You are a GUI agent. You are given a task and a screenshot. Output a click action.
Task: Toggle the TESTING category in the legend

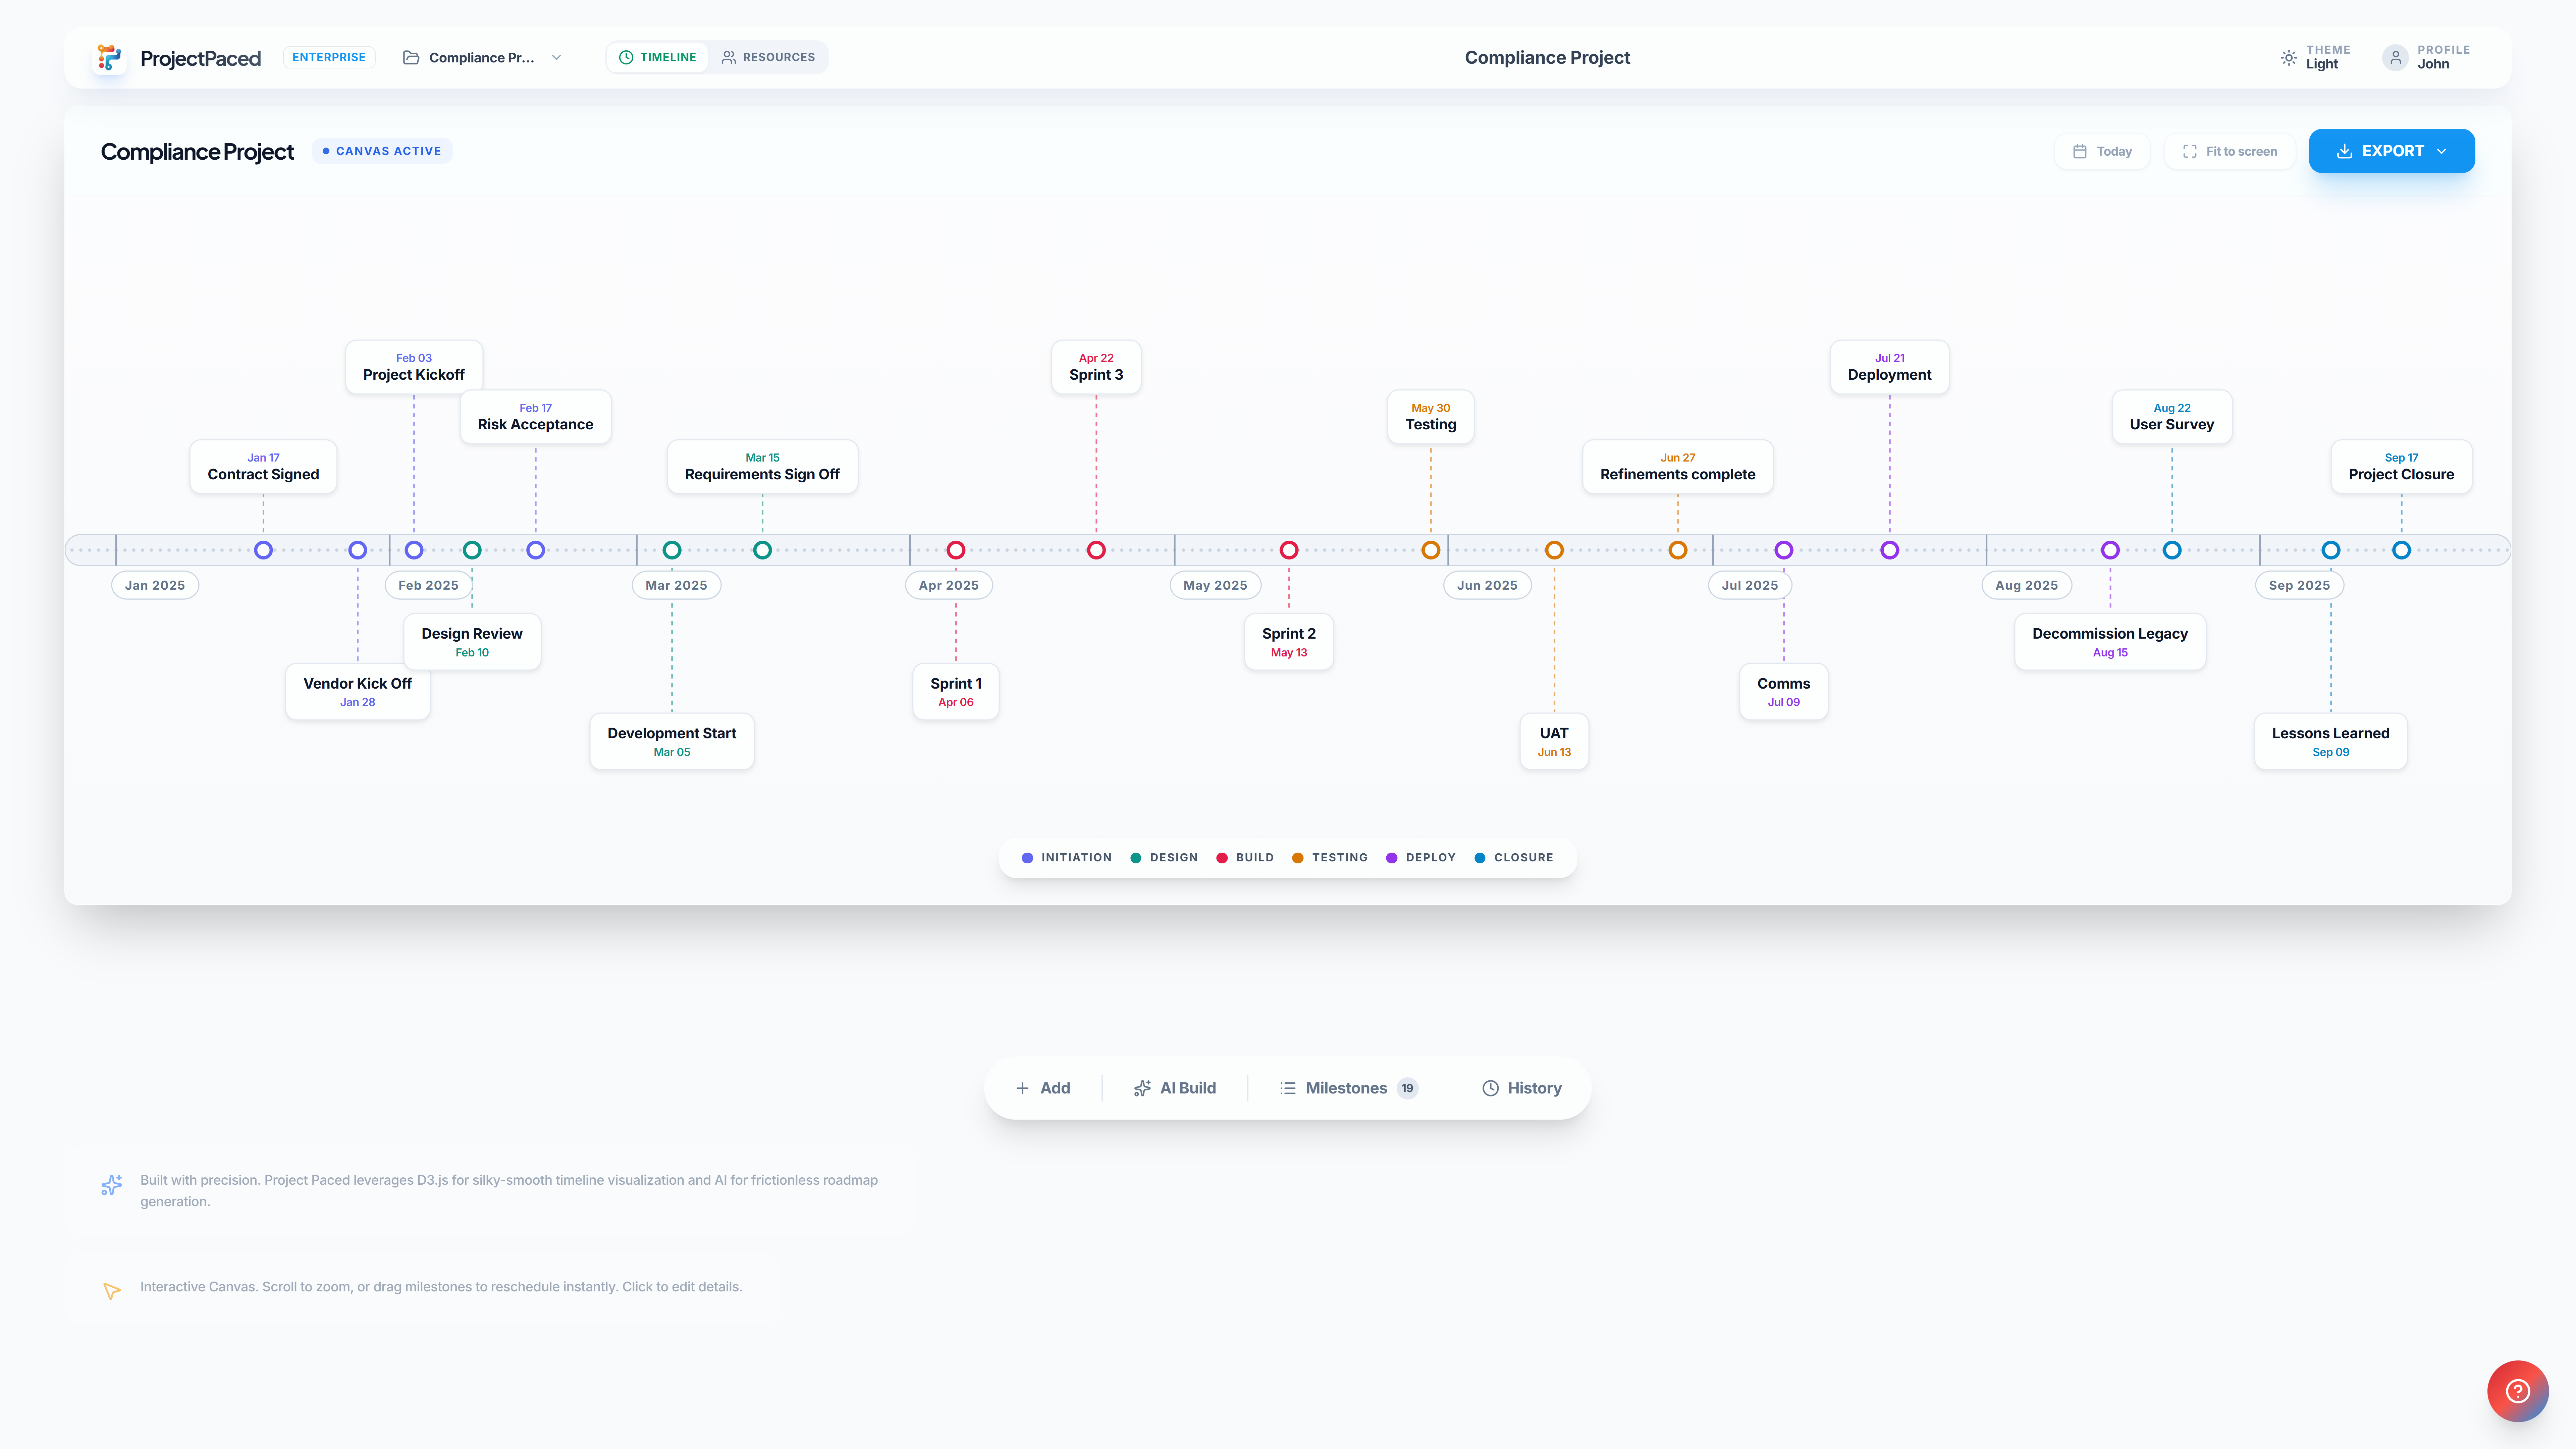point(1330,857)
